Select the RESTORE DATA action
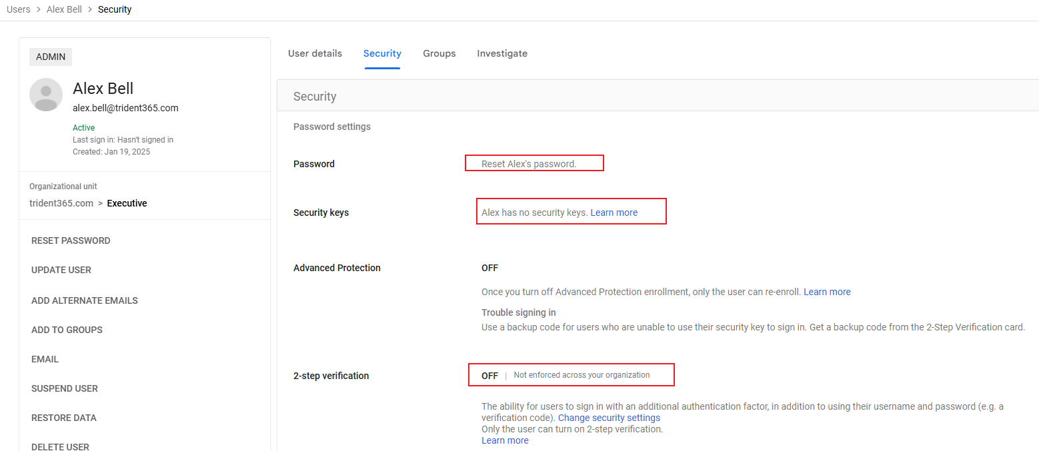The image size is (1039, 451). 64,418
